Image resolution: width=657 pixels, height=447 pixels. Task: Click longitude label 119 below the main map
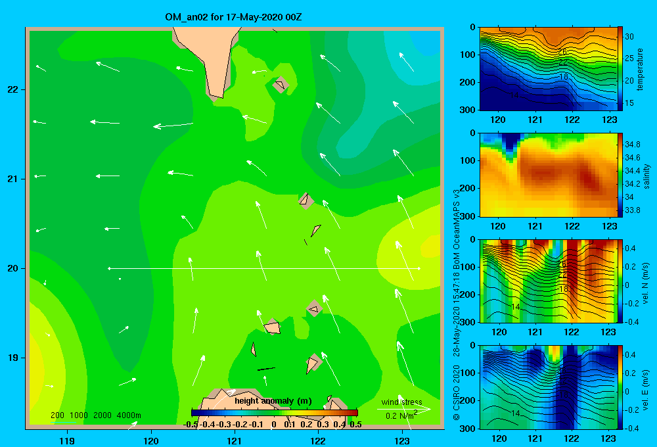point(67,440)
